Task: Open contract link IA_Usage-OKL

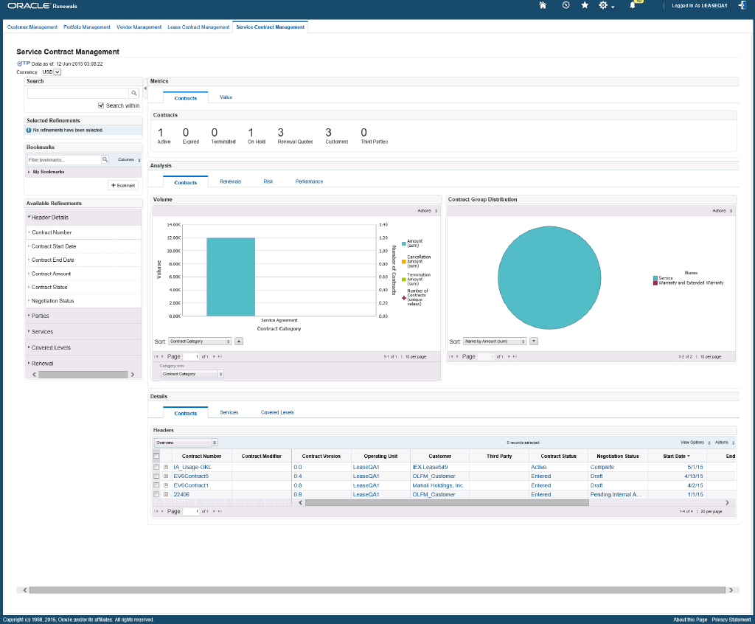Action: pos(192,467)
